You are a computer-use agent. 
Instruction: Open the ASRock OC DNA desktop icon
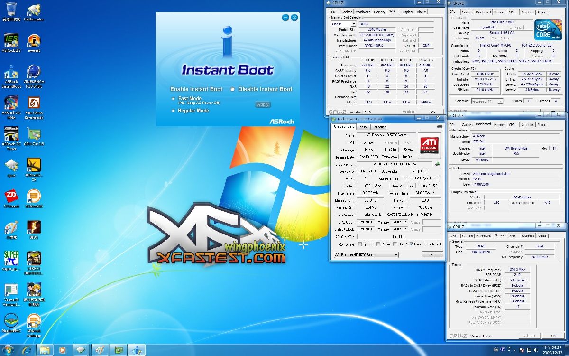coord(11,108)
